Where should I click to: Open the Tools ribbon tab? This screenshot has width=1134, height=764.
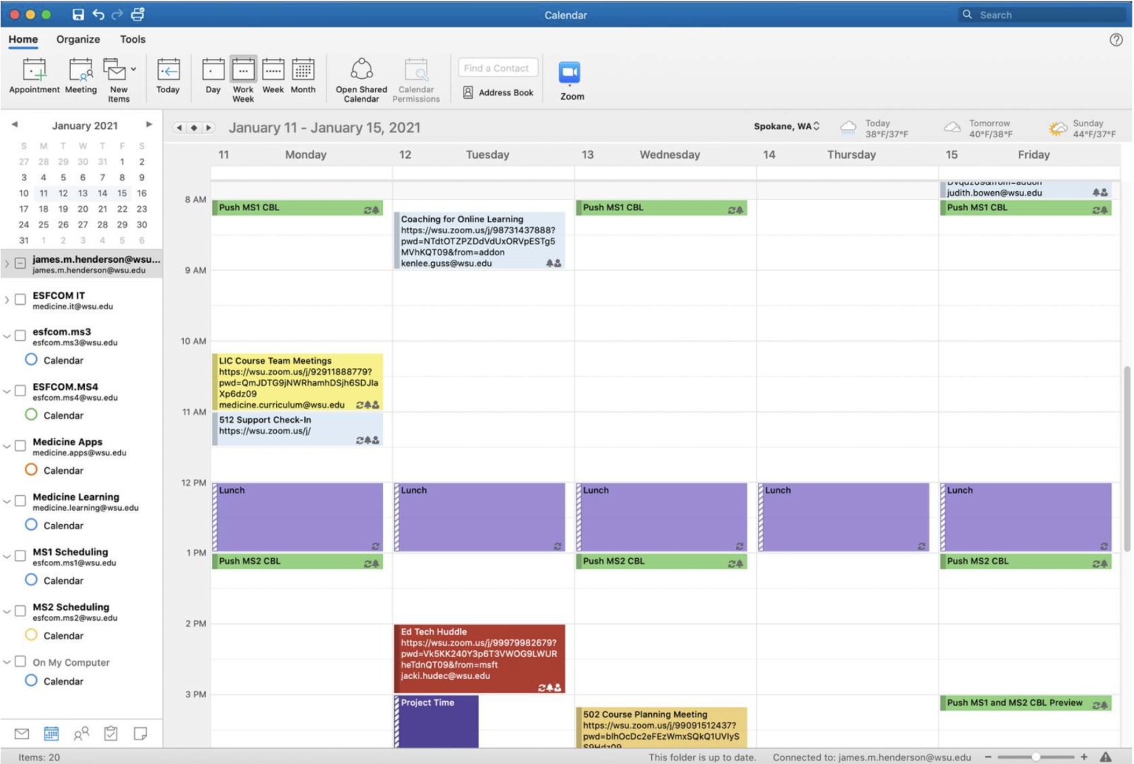click(132, 39)
